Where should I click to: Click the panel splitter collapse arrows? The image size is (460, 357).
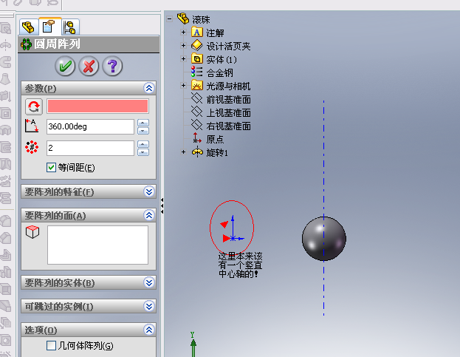pyautogui.click(x=162, y=205)
